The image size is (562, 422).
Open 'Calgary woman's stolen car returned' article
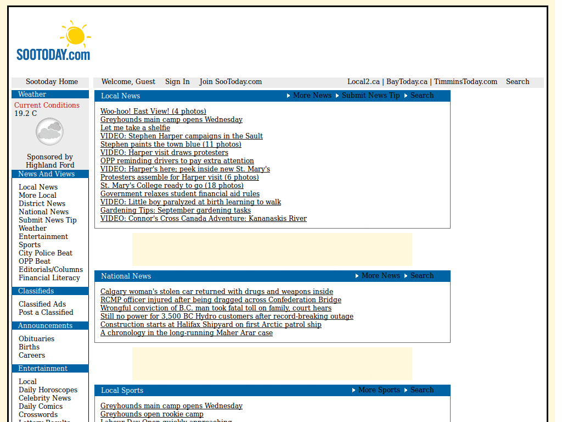(216, 291)
